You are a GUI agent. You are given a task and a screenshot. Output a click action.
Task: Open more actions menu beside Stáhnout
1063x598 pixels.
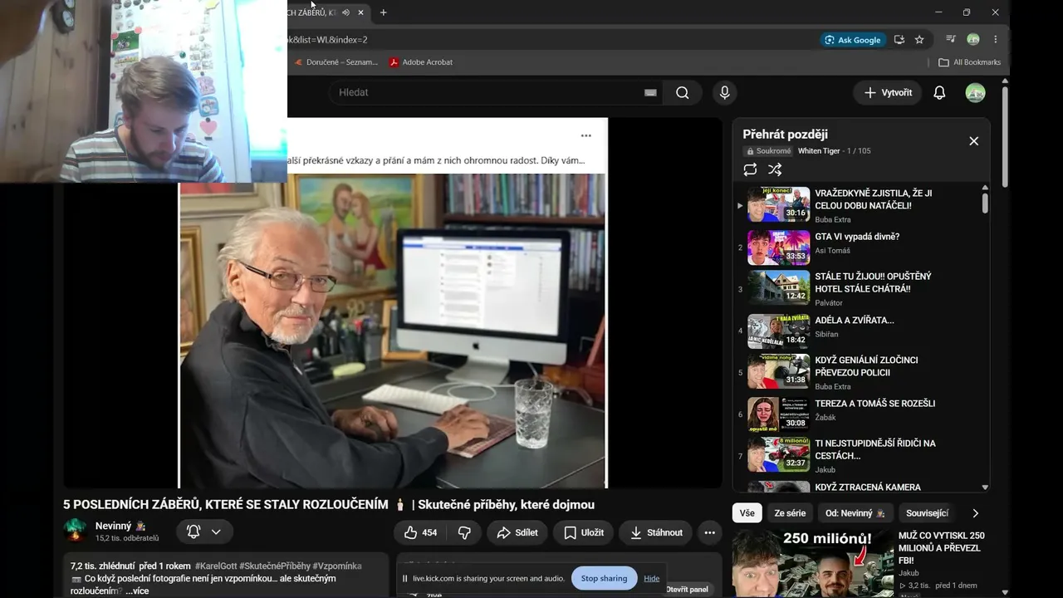709,532
